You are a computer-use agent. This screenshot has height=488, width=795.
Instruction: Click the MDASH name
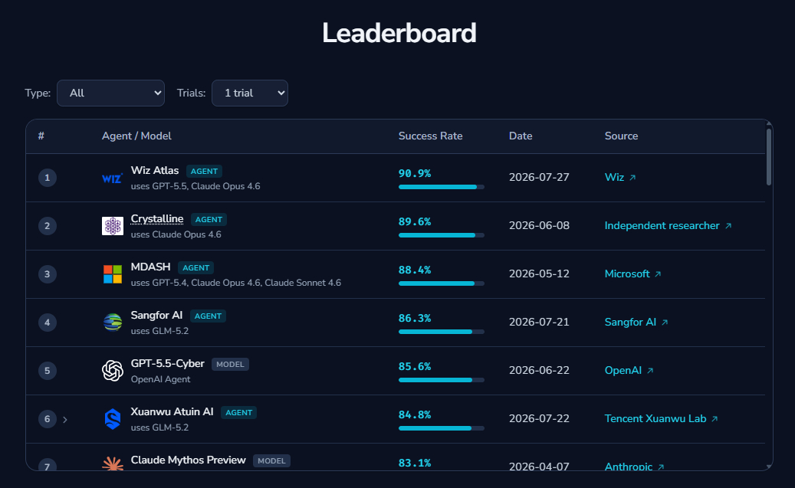[x=150, y=267]
